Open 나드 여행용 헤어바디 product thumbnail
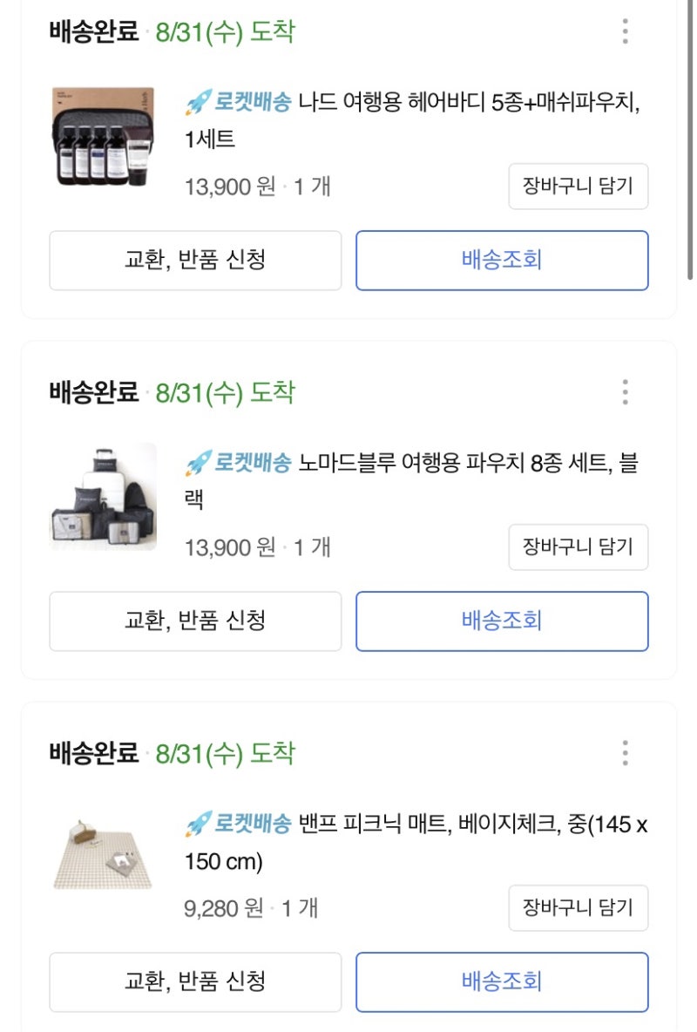The width and height of the screenshot is (697, 1032). coord(102,137)
